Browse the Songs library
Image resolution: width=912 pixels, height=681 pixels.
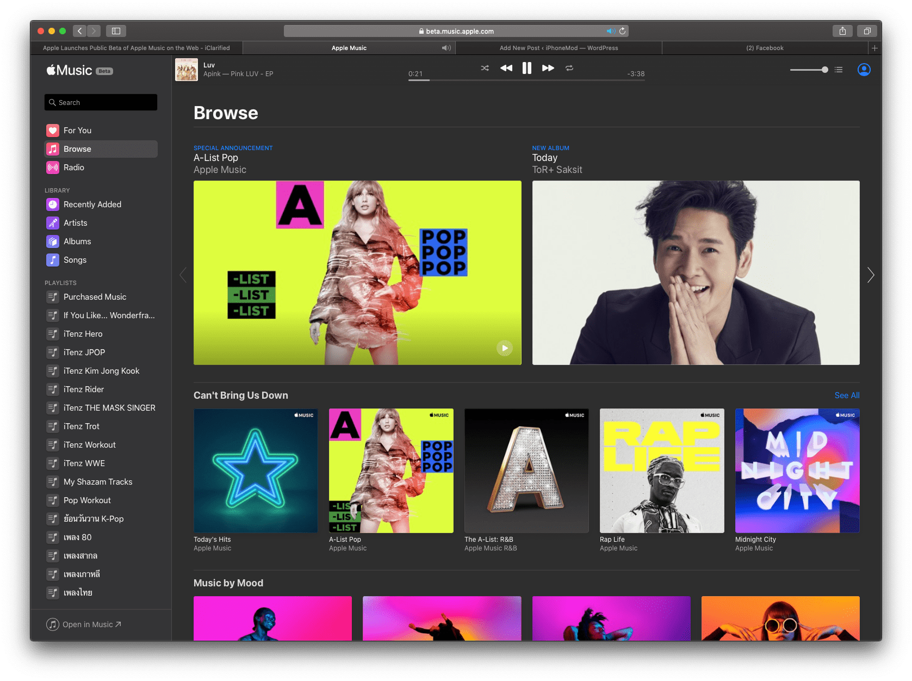75,259
